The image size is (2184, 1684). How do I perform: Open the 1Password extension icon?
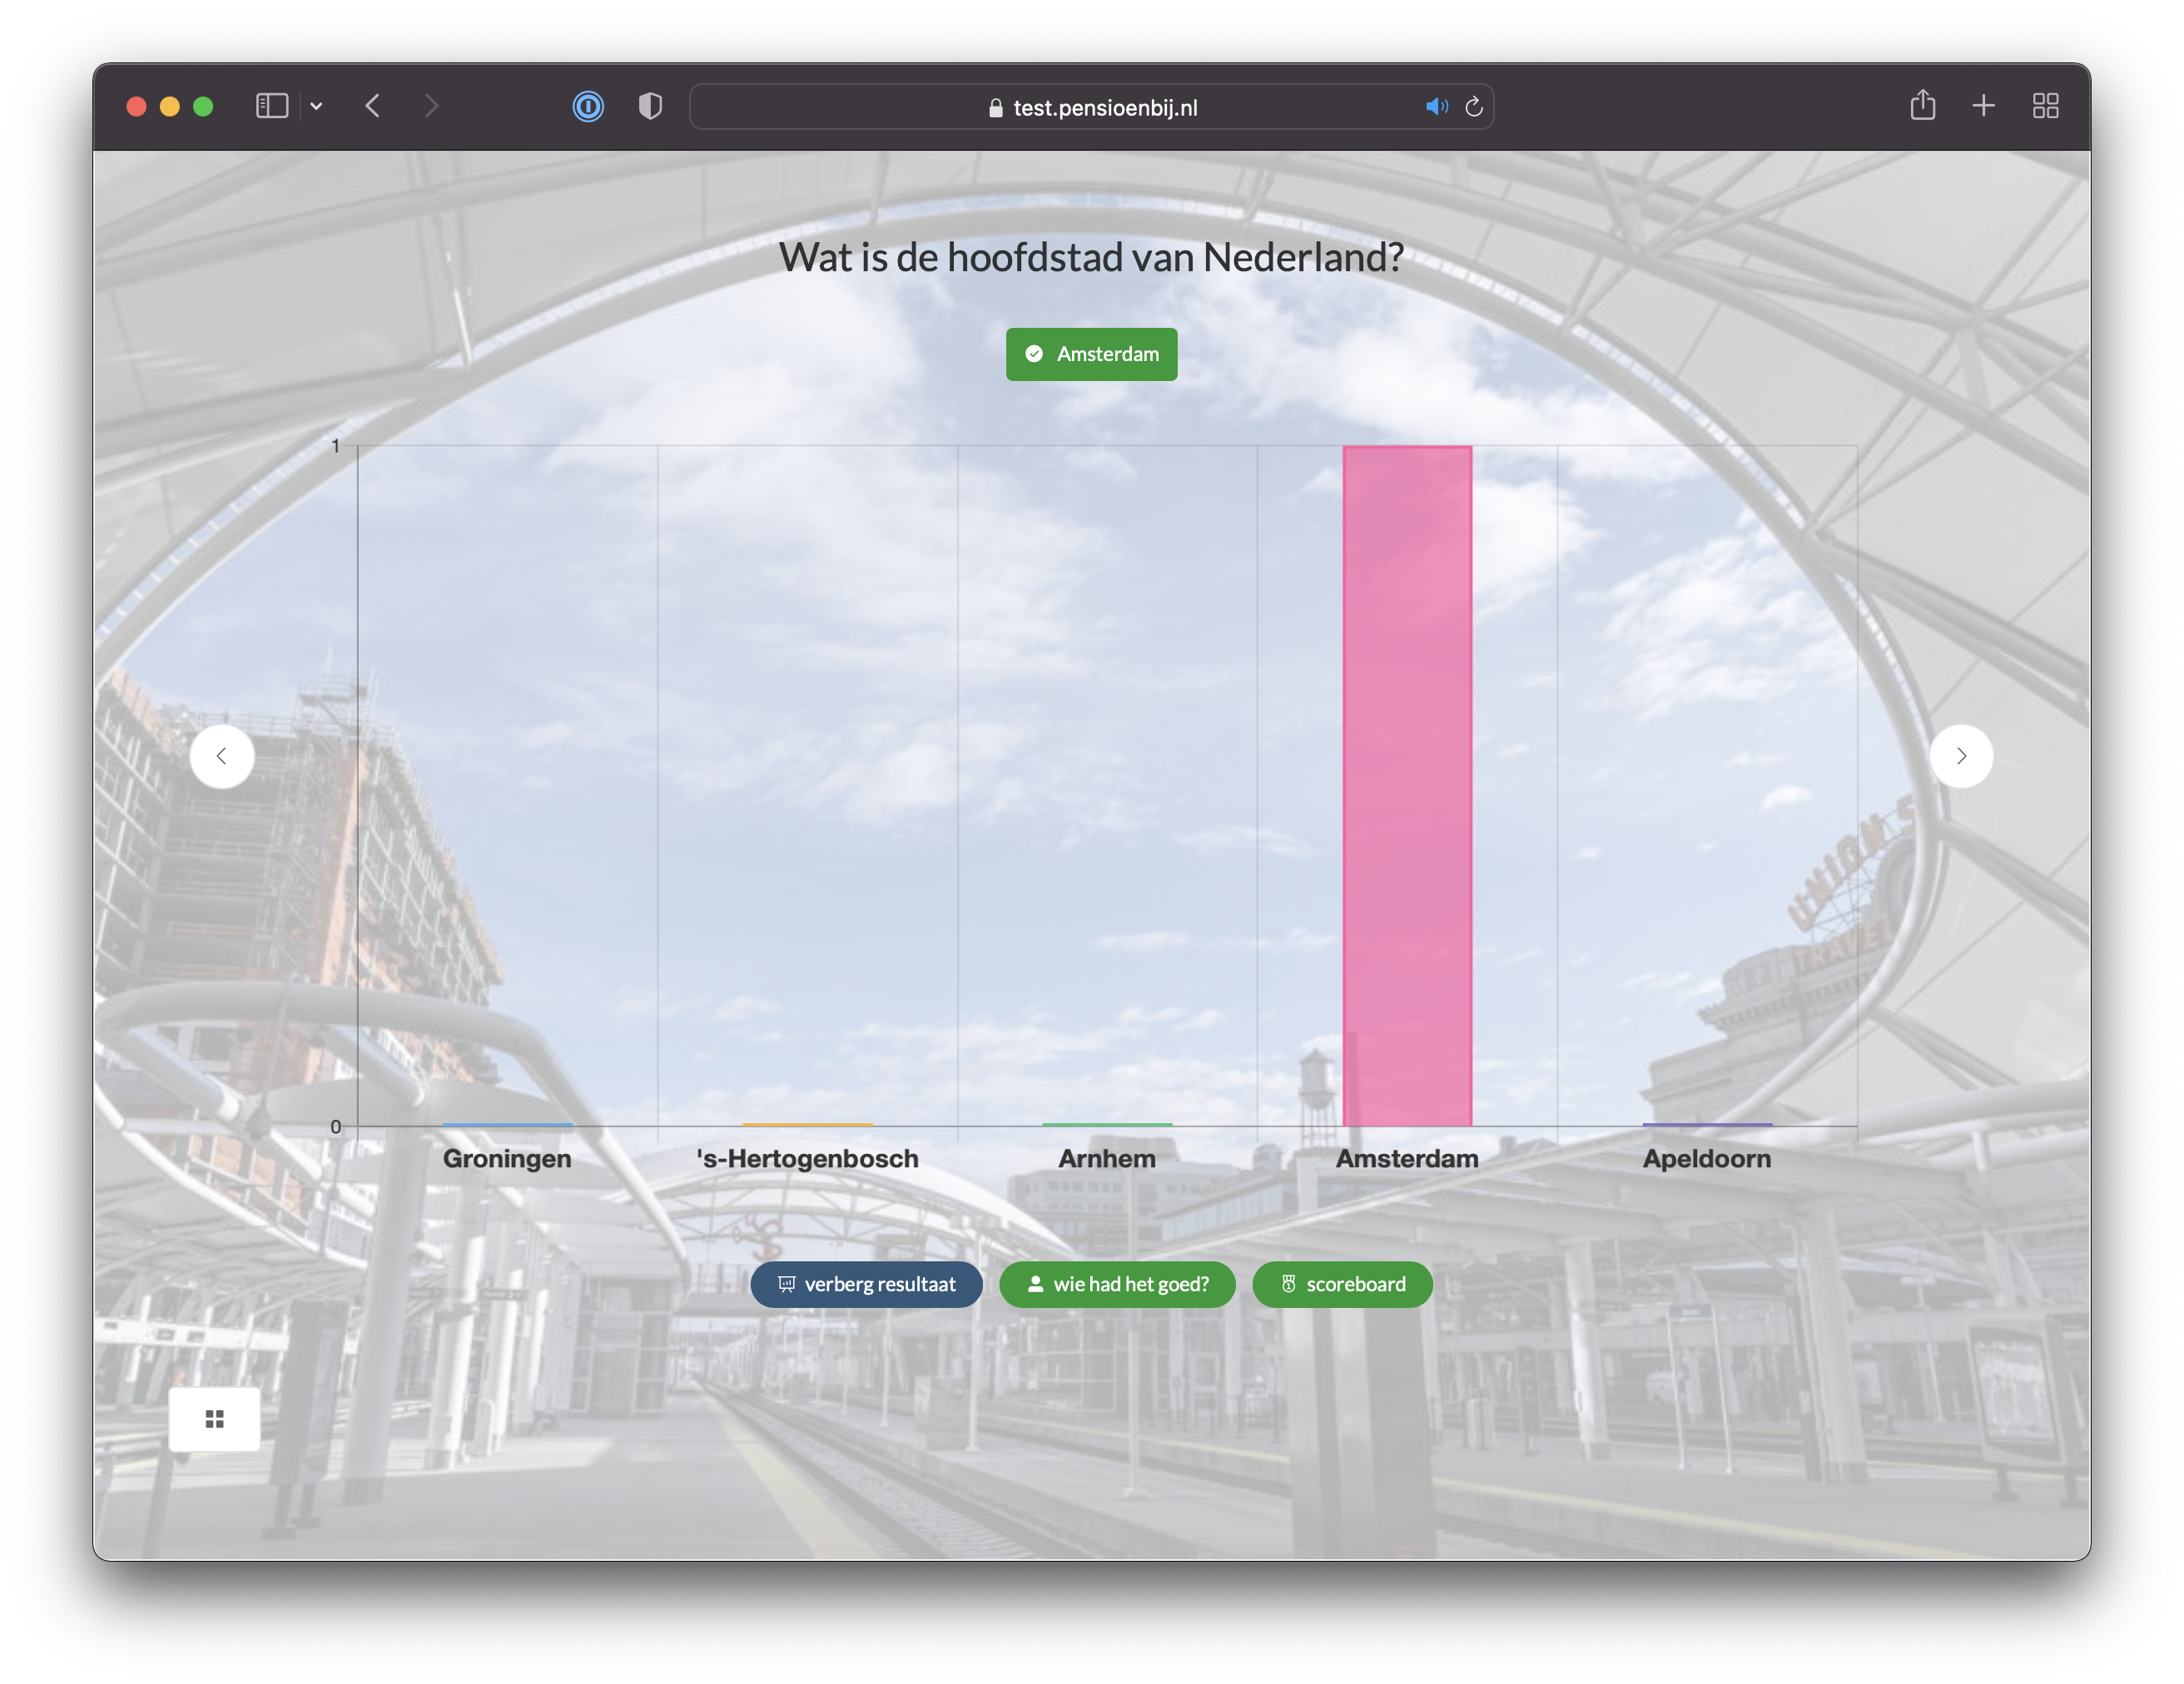(x=588, y=106)
